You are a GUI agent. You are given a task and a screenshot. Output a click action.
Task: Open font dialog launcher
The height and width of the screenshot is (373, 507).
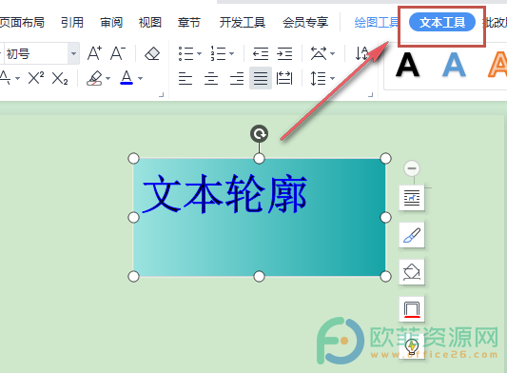pyautogui.click(x=162, y=95)
